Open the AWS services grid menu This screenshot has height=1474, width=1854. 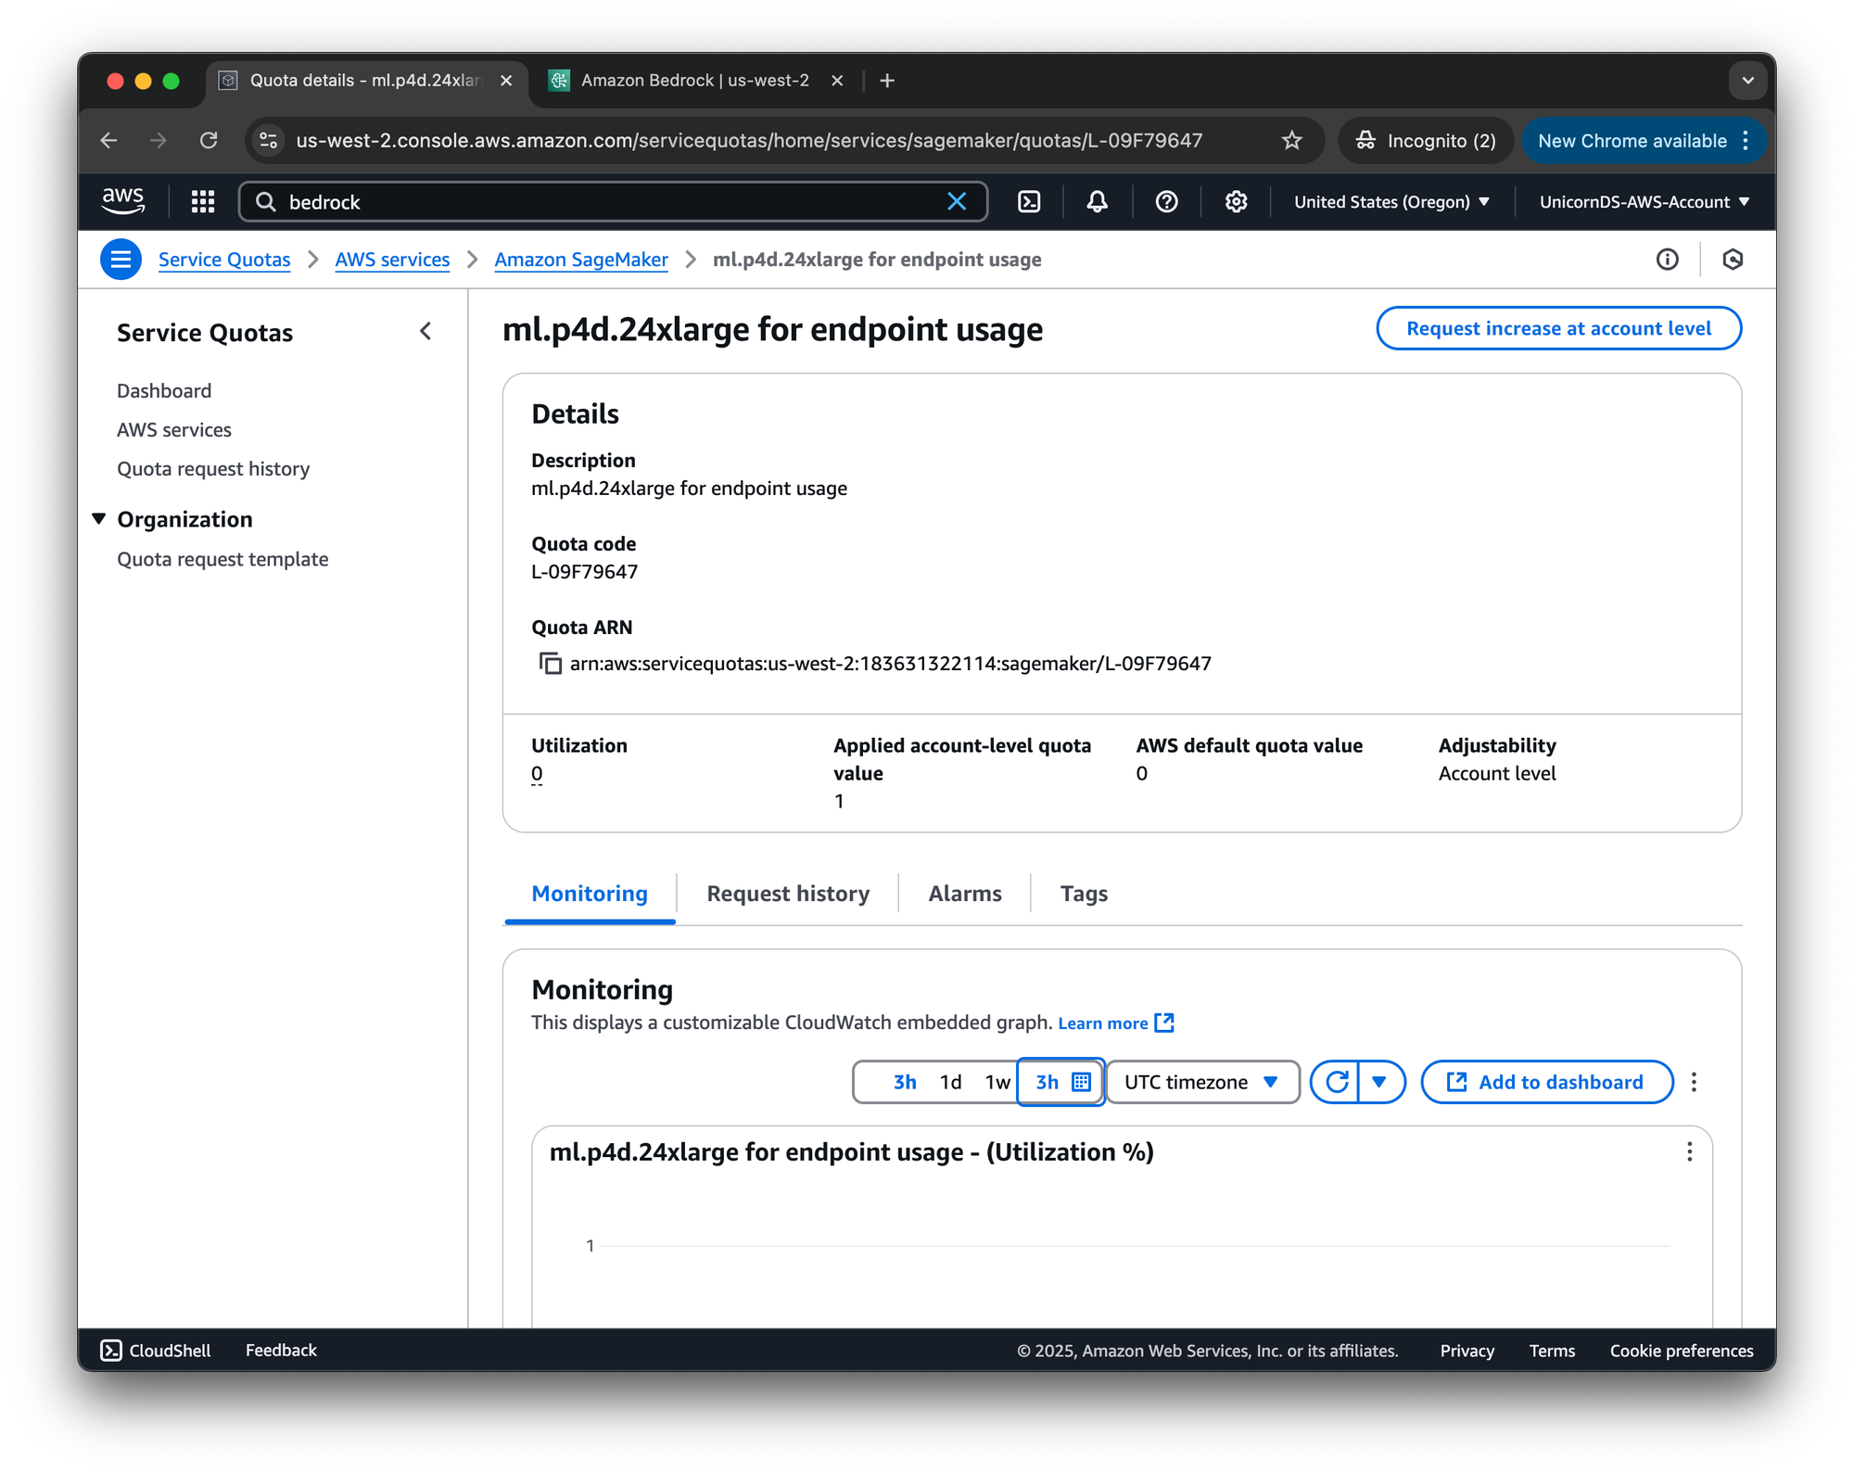[203, 202]
